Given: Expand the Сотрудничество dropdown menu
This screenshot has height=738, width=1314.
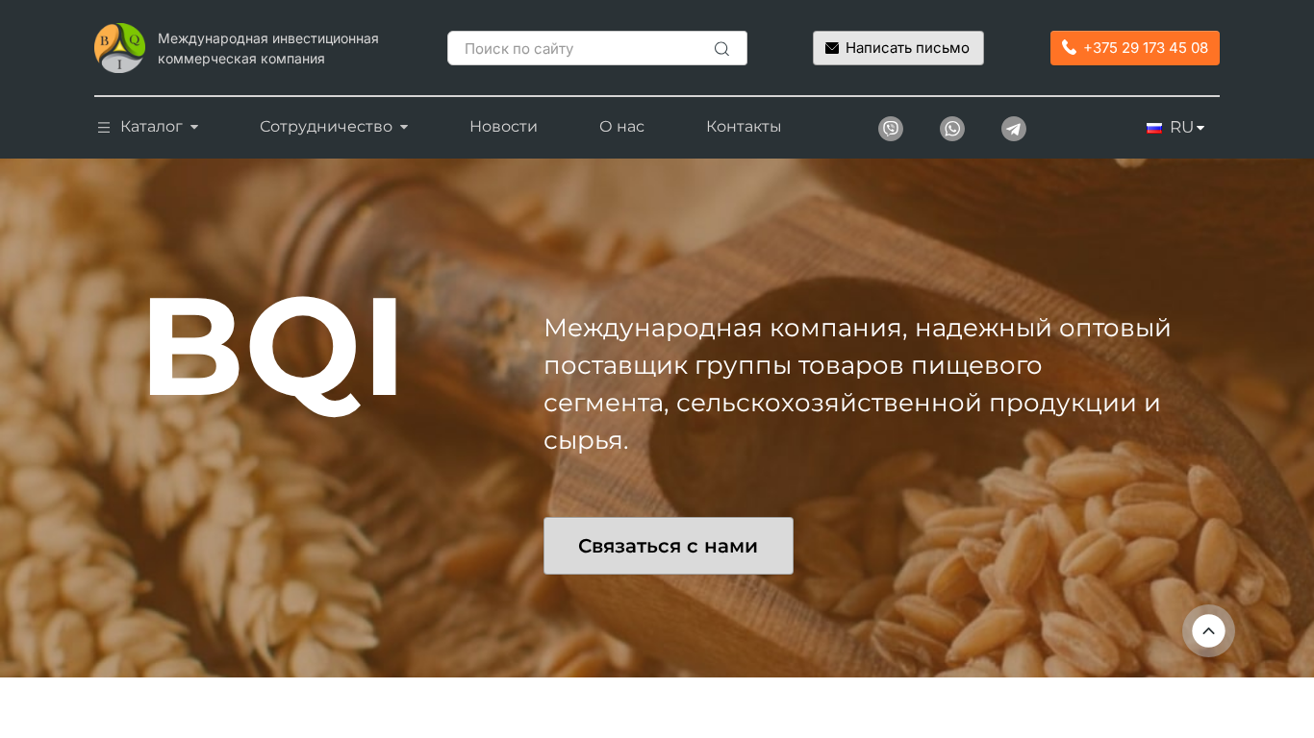Looking at the screenshot, I should pos(334,127).
